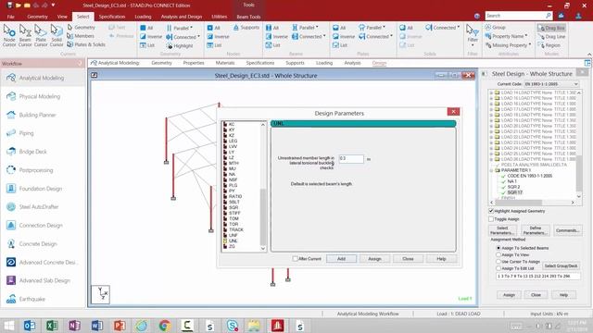Open Skype from the taskbar
Screen dimensions: 593x333
pyautogui.click(x=233, y=326)
